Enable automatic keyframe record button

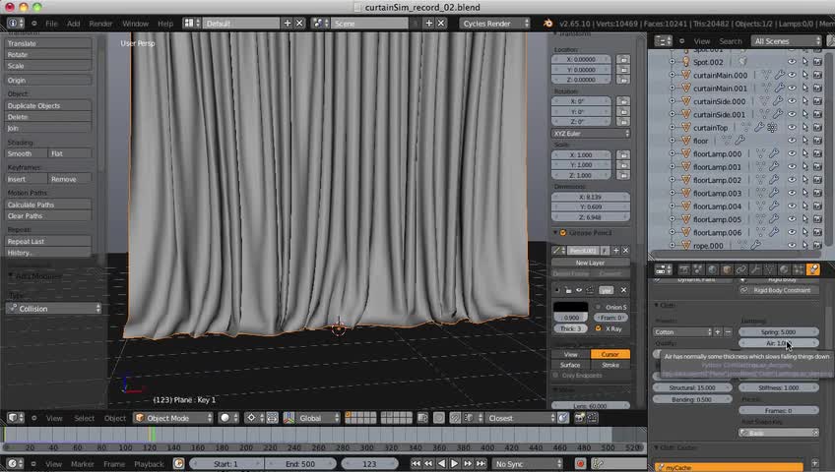pos(580,463)
